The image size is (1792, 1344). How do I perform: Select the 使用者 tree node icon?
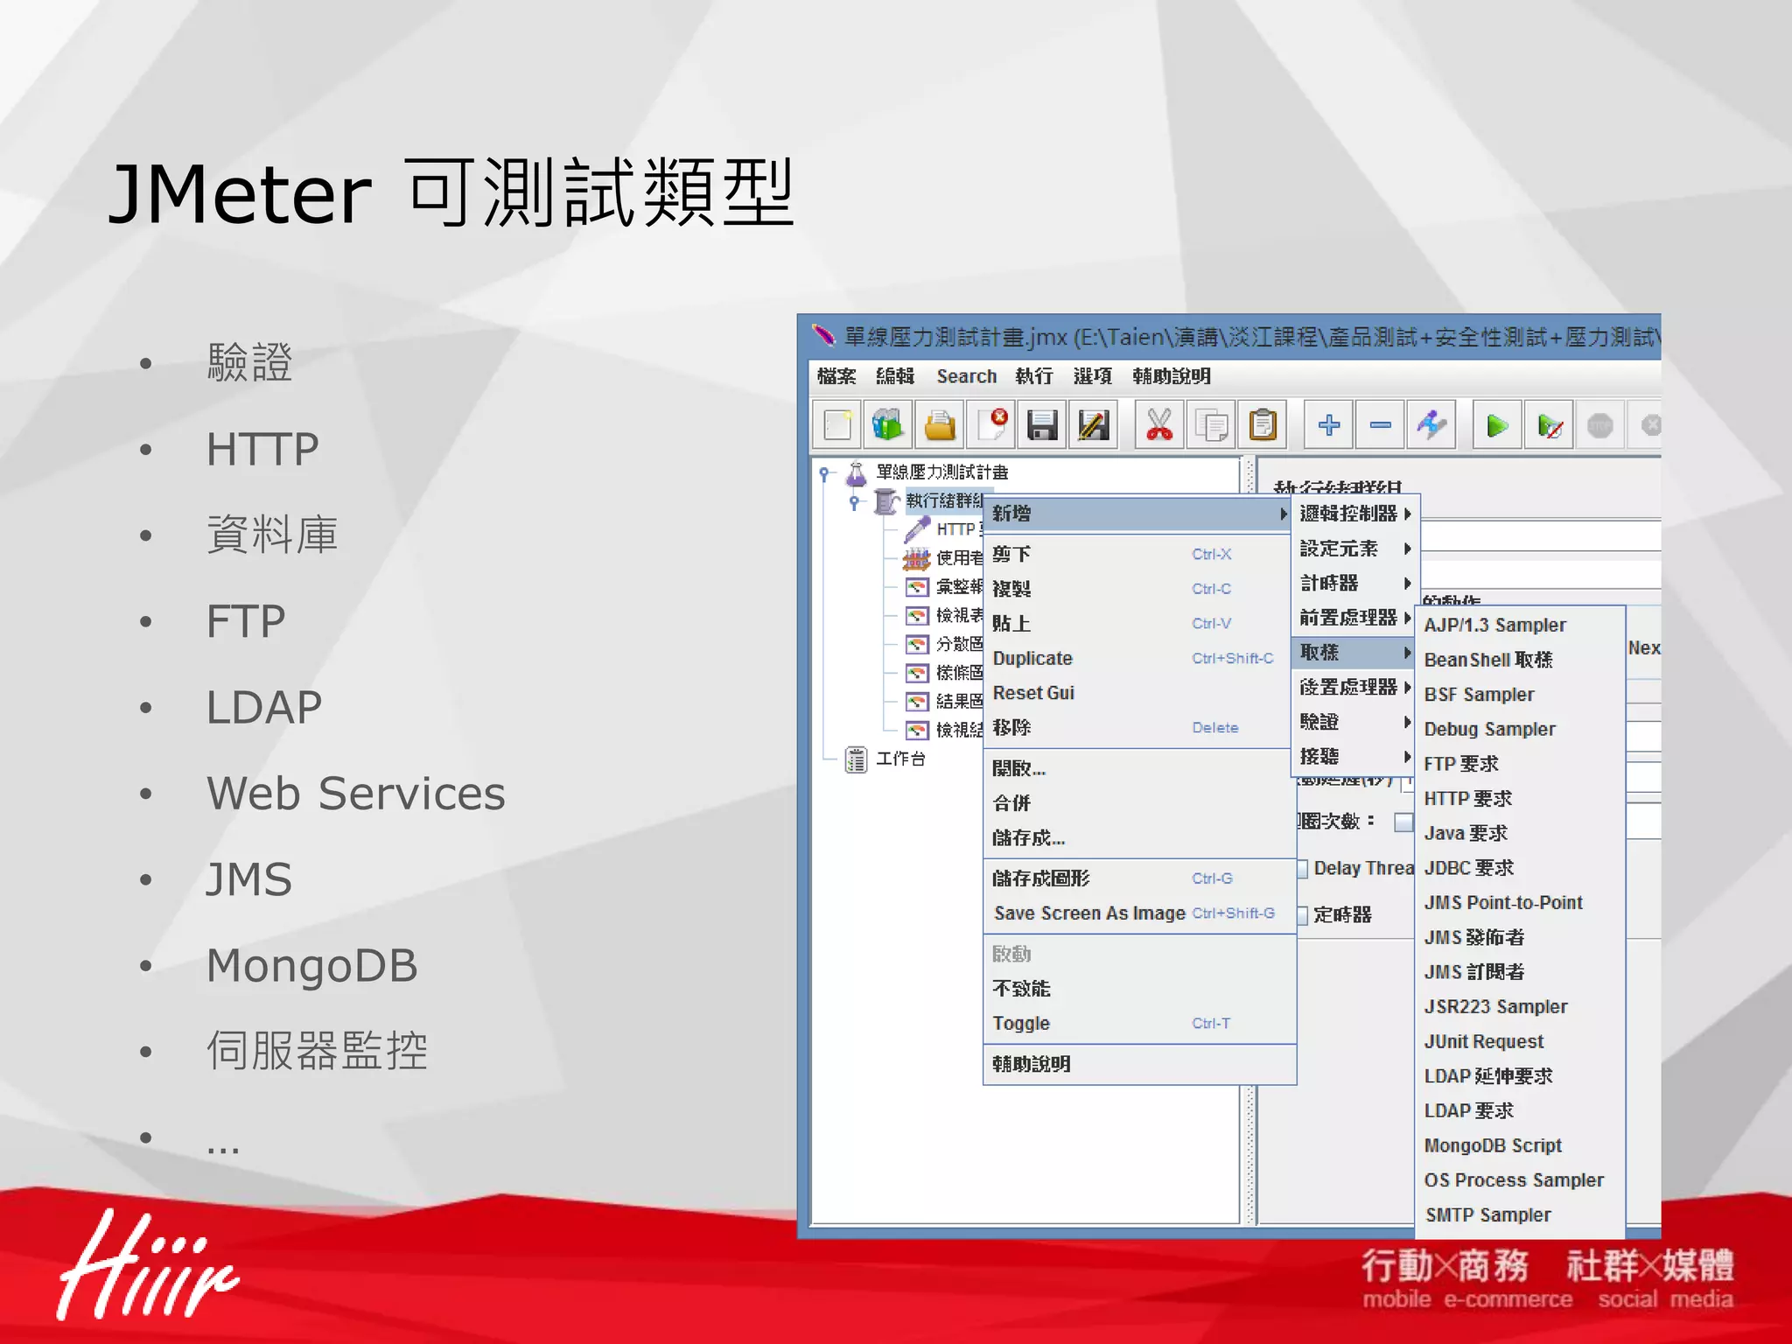[x=916, y=558]
